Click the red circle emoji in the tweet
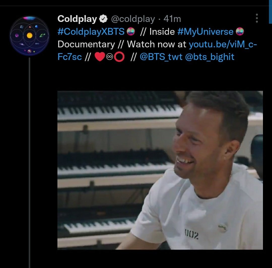The height and width of the screenshot is (268, 272). (x=119, y=57)
